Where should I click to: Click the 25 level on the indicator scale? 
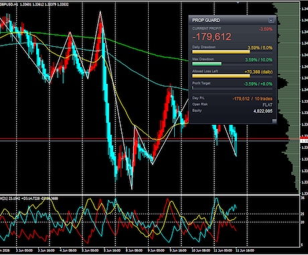(x=303, y=214)
